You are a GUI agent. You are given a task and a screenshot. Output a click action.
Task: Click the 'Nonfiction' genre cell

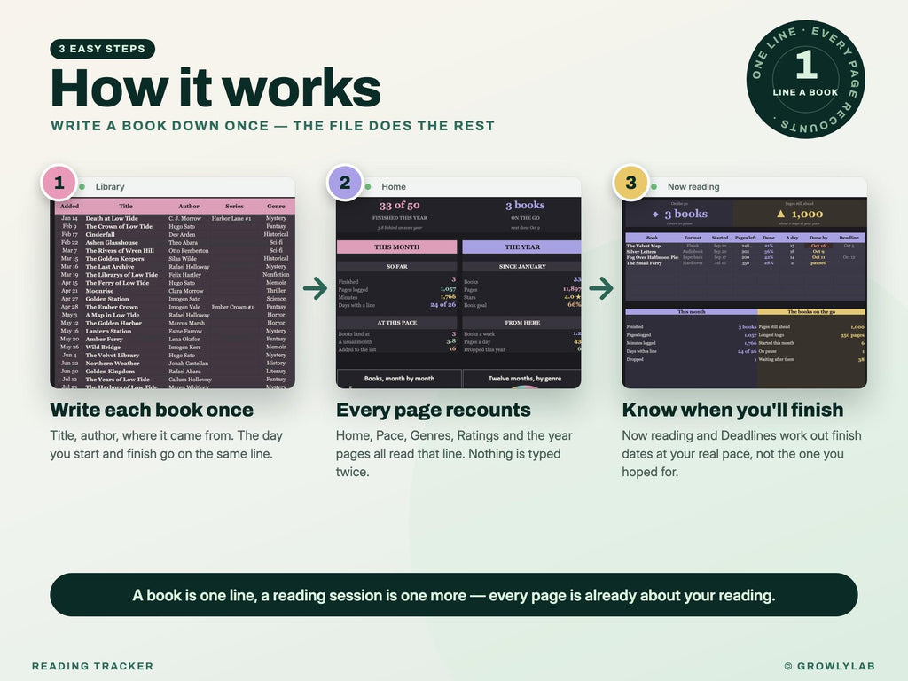click(x=276, y=275)
